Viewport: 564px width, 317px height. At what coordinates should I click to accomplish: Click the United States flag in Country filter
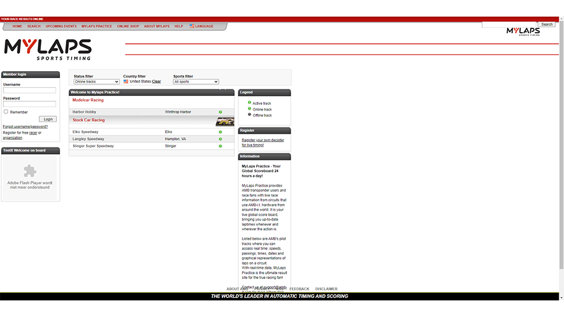126,82
